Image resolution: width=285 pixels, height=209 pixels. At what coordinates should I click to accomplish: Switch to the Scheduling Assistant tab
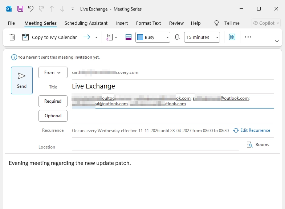[x=86, y=23]
